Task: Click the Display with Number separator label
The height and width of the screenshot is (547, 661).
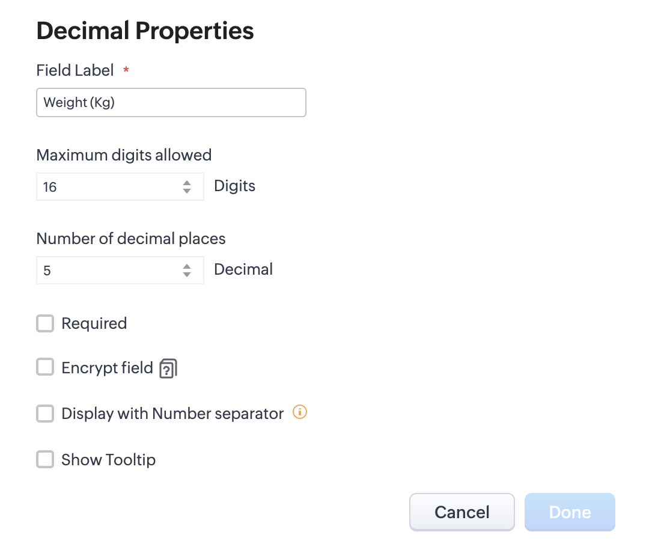Action: pyautogui.click(x=172, y=414)
